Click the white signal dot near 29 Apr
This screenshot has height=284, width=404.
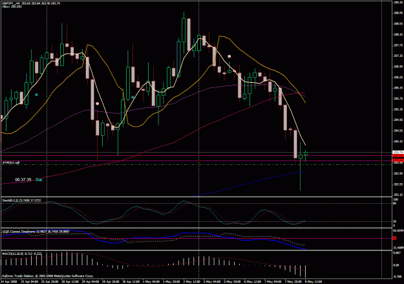click(x=98, y=104)
